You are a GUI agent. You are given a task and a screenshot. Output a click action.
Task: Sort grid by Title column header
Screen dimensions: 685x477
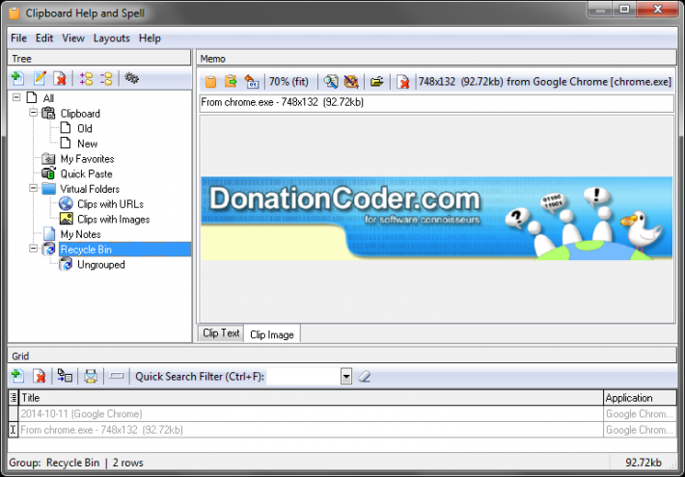pyautogui.click(x=311, y=398)
